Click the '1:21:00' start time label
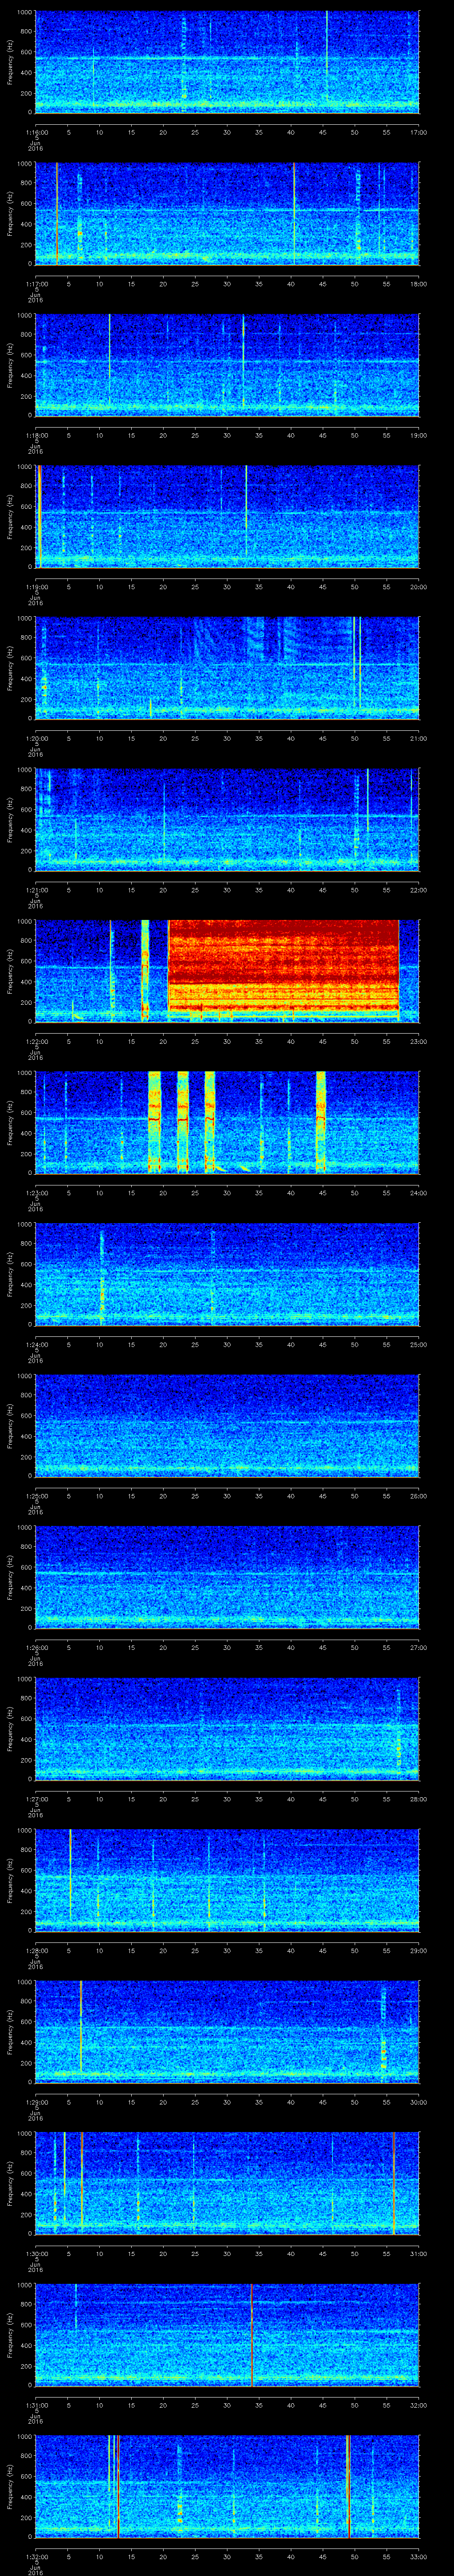This screenshot has width=454, height=2576. (x=37, y=890)
